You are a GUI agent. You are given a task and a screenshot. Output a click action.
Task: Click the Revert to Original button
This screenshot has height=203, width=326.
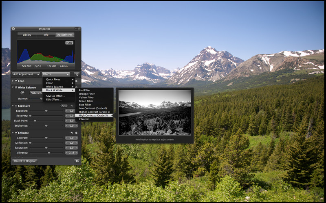tap(25, 161)
